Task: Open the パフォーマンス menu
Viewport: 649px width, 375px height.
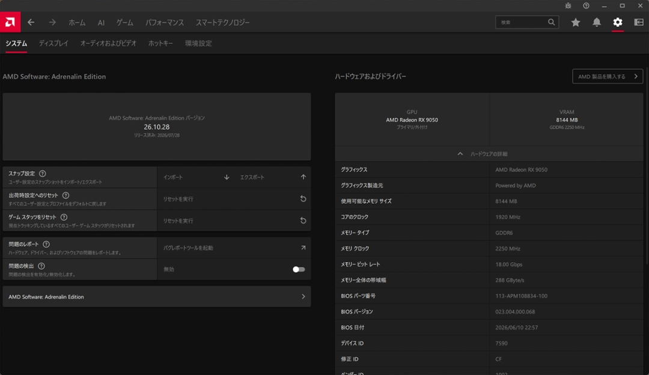Action: click(x=164, y=22)
